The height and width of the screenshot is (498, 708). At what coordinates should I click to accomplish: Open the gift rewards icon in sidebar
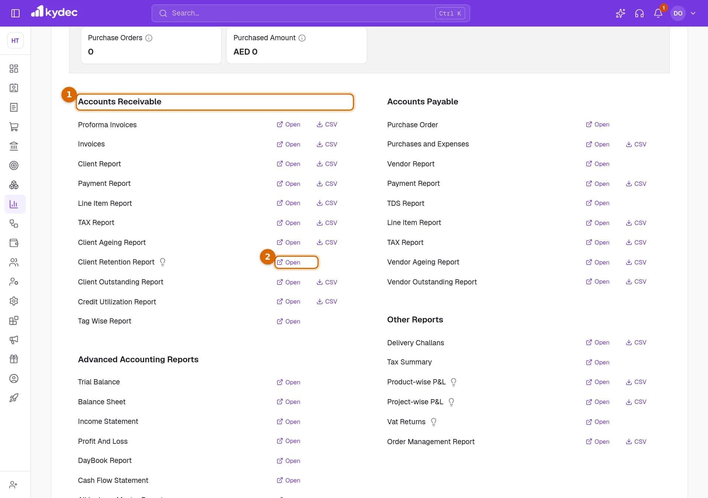14,359
